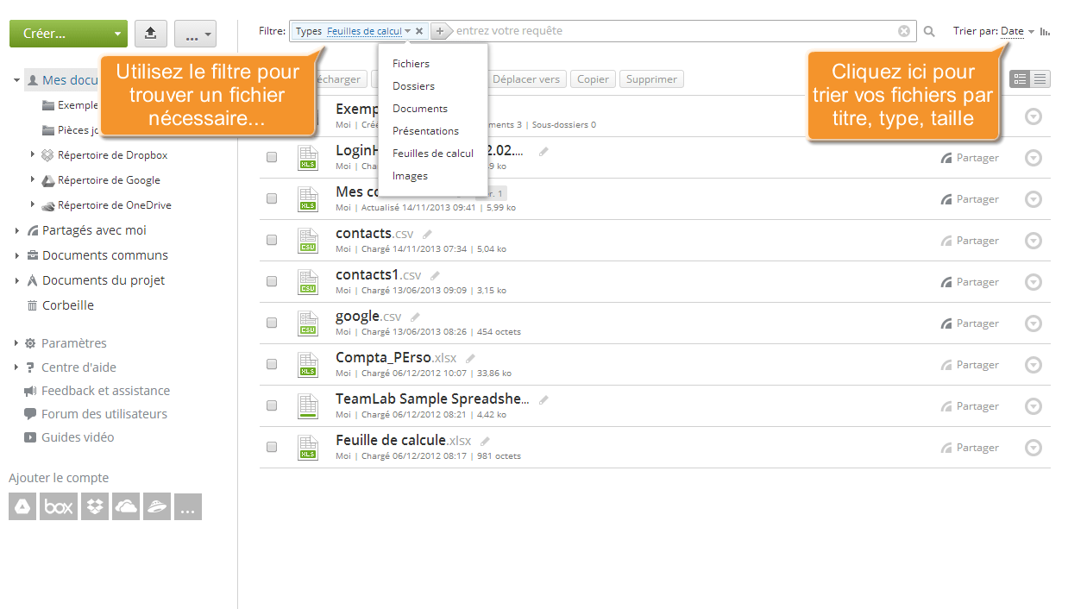The height and width of the screenshot is (609, 1068).
Task: Click the pencil icon next to TeamLab Sample Spreadsheet
Action: tap(543, 400)
